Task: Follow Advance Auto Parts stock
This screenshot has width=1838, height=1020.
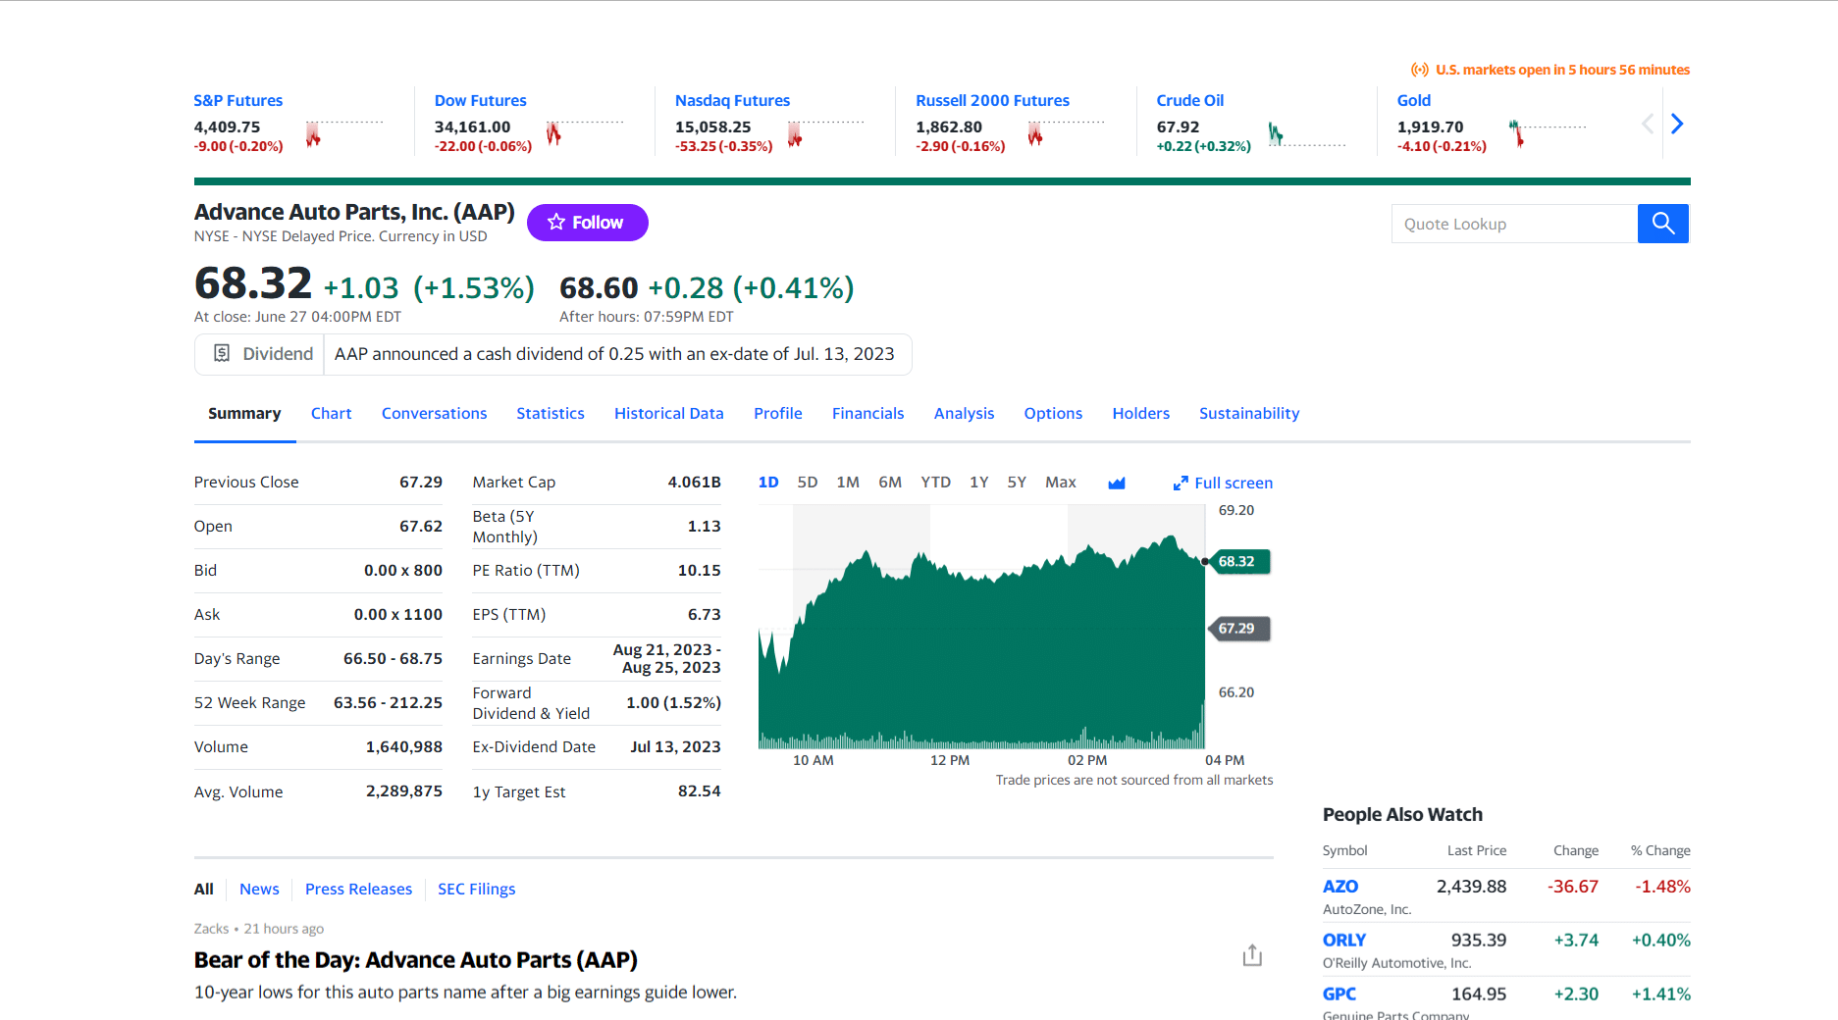Action: coord(587,223)
